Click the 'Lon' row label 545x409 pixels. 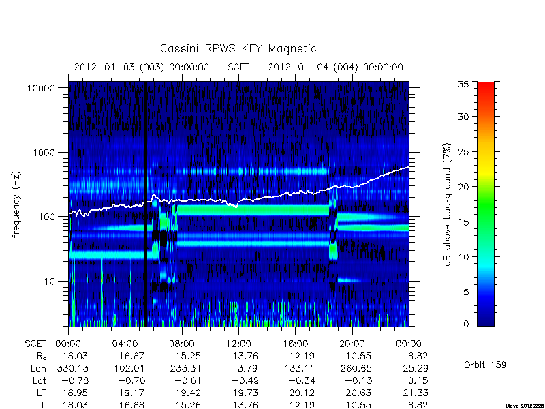pos(39,368)
